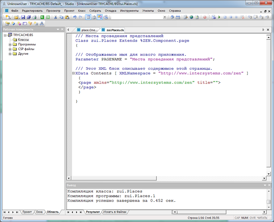Save the current class with the floppy icon
The height and width of the screenshot is (222, 274).
[23, 17]
